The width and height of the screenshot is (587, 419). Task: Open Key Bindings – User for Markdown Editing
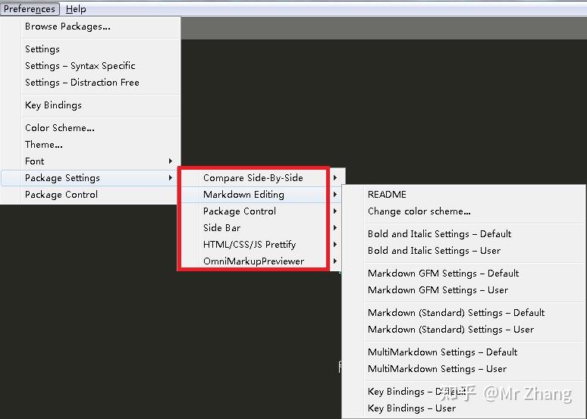(464, 408)
